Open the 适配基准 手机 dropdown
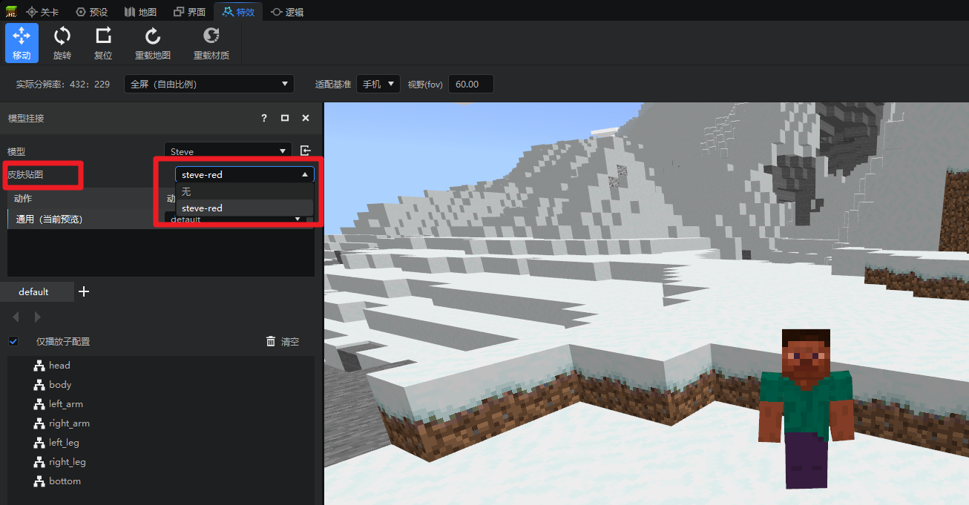The image size is (969, 505). pyautogui.click(x=378, y=85)
